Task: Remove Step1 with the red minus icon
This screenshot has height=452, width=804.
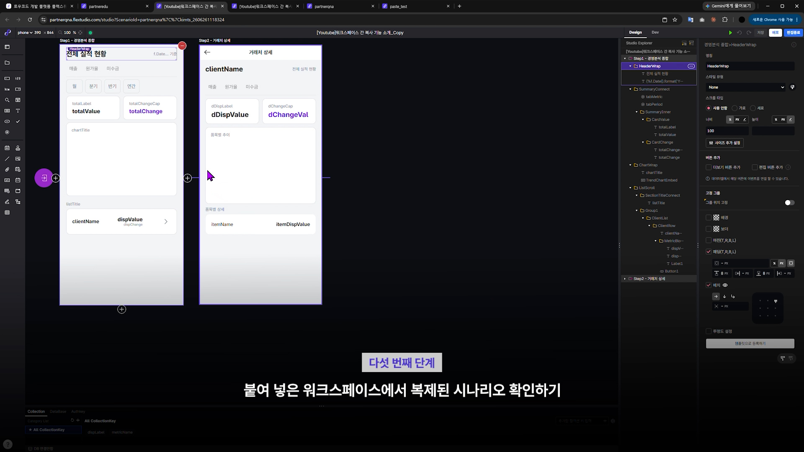Action: (182, 46)
